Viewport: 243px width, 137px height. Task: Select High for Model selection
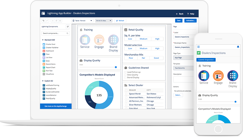[157, 48]
